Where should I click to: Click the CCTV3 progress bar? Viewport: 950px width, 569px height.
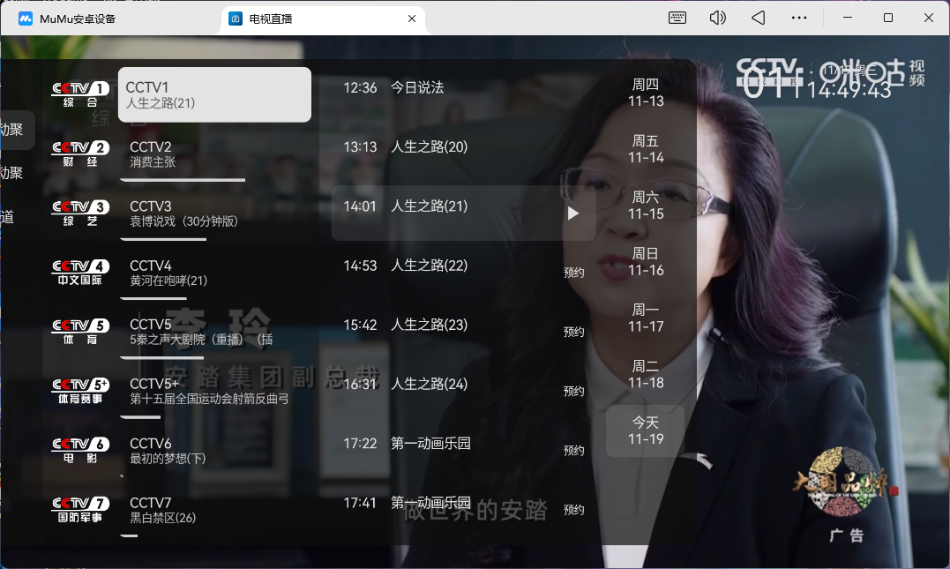tap(163, 239)
